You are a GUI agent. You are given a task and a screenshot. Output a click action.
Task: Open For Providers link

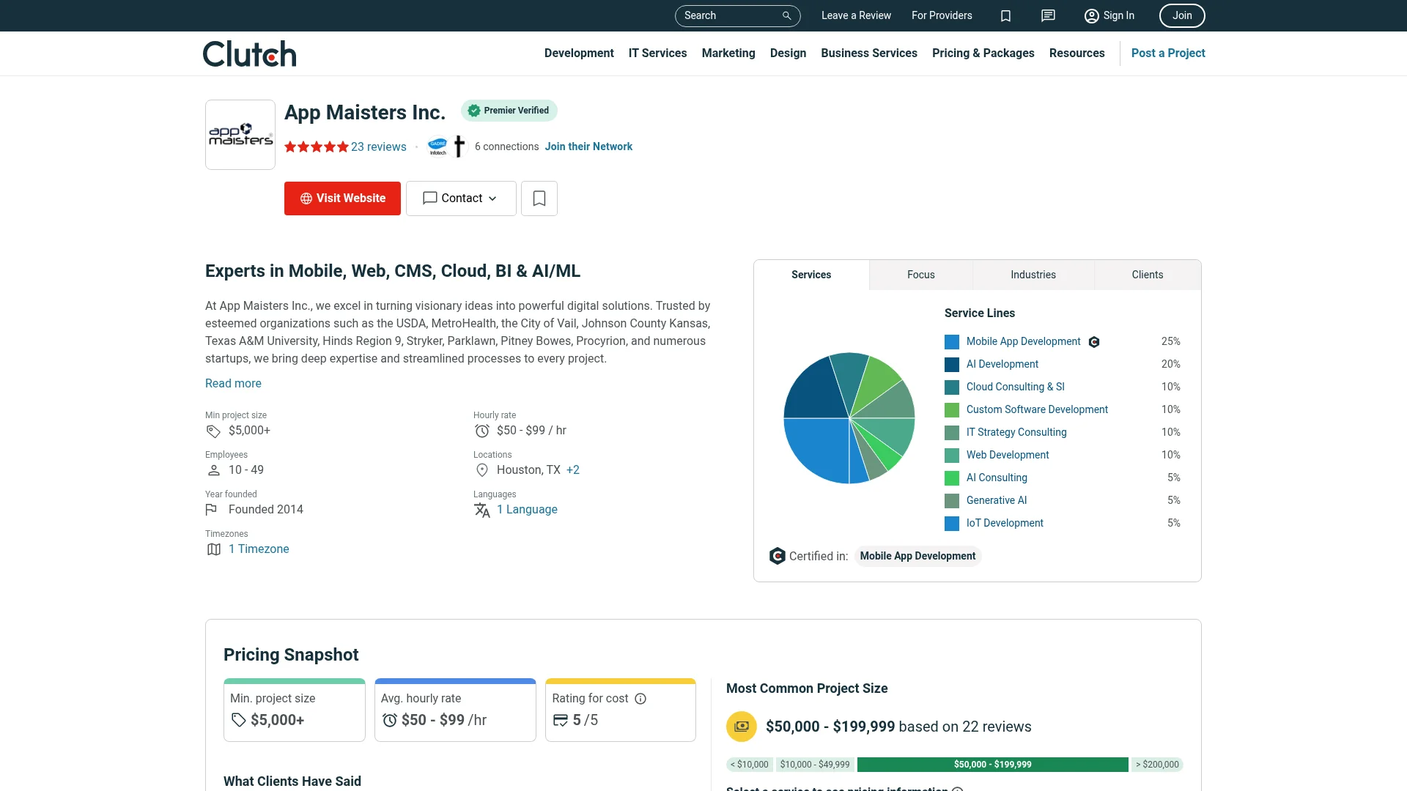[942, 15]
